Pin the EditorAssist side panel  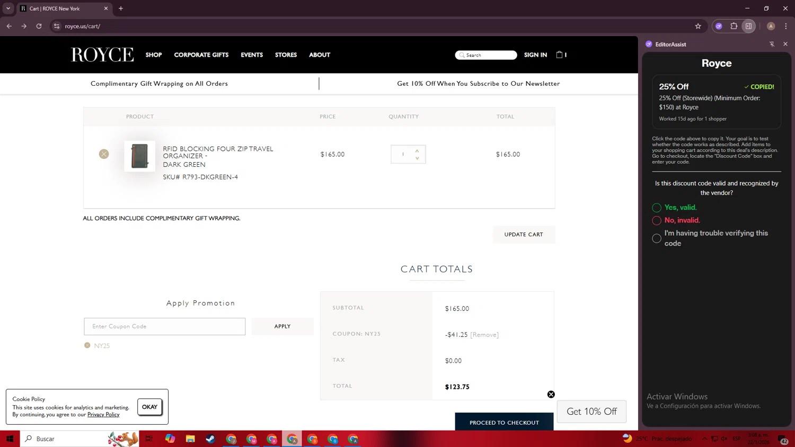coord(772,44)
